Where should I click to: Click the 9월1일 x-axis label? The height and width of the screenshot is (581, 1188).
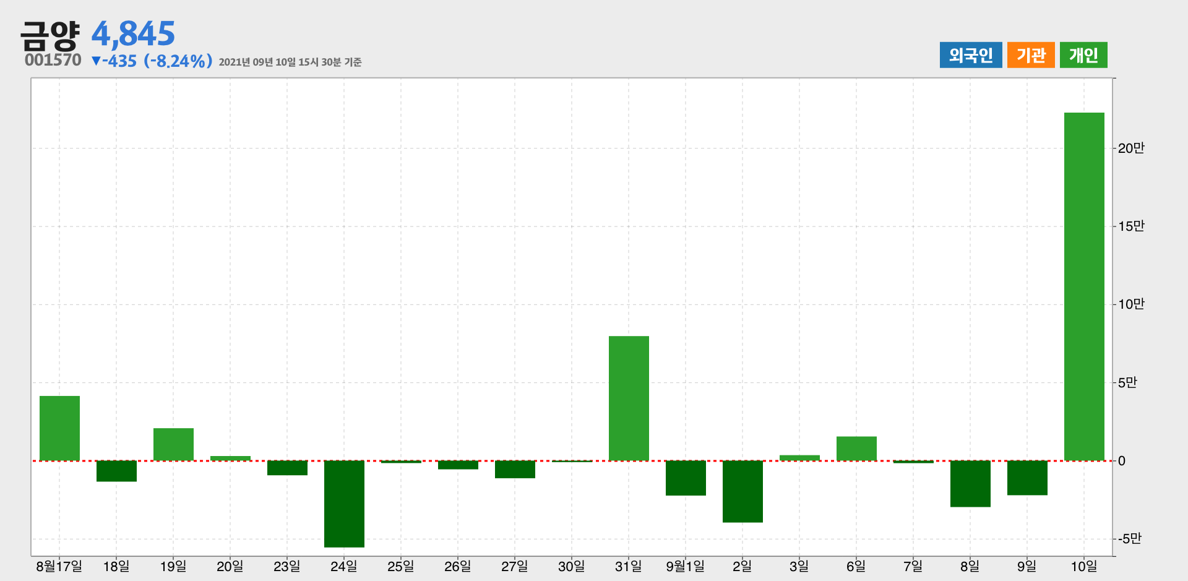[686, 566]
